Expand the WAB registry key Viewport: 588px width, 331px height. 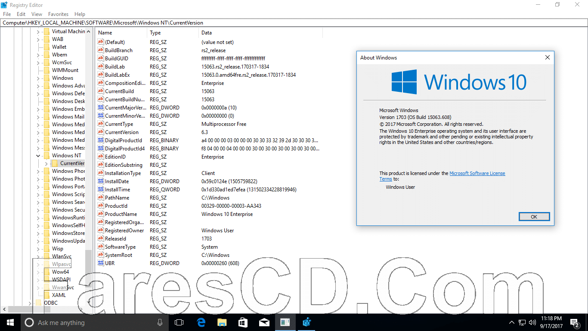pos(38,39)
